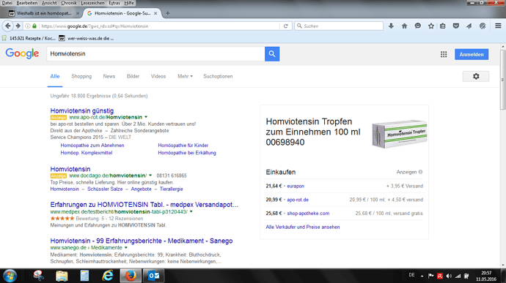
Task: Open the downloads arrow icon in toolbar
Action: [391, 26]
